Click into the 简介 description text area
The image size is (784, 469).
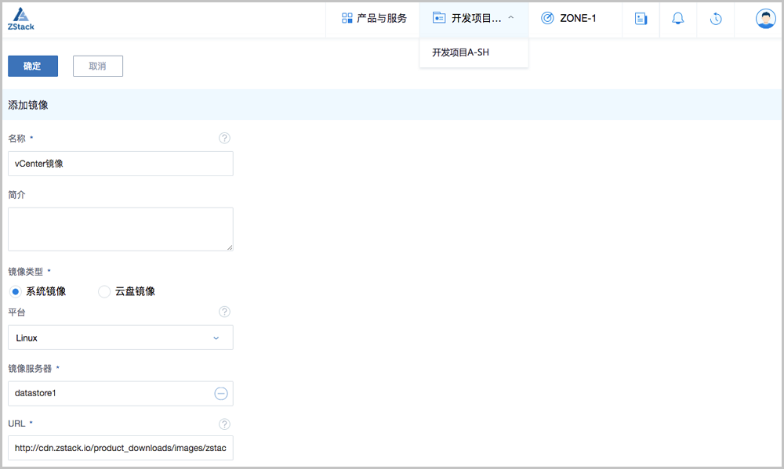(121, 229)
